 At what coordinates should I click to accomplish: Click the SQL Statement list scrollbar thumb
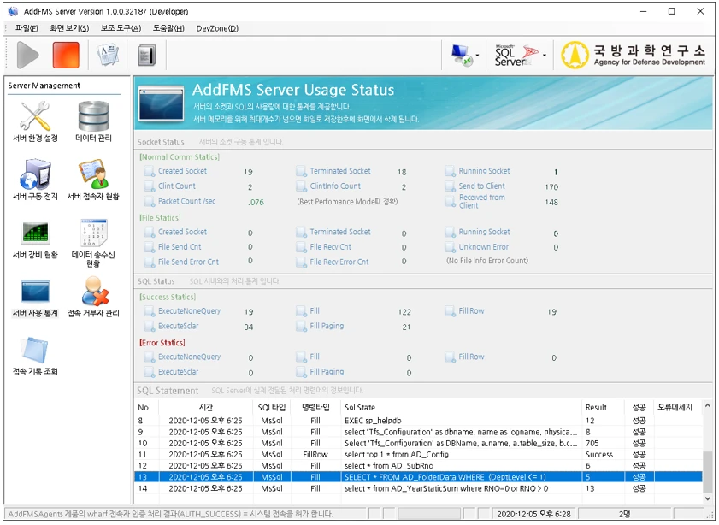tap(708, 472)
